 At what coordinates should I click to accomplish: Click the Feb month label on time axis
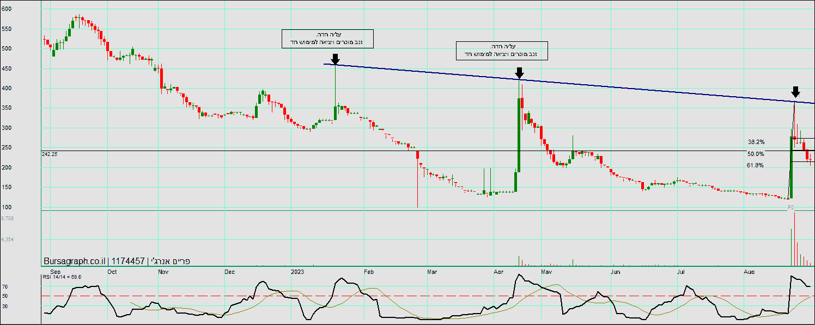[368, 271]
